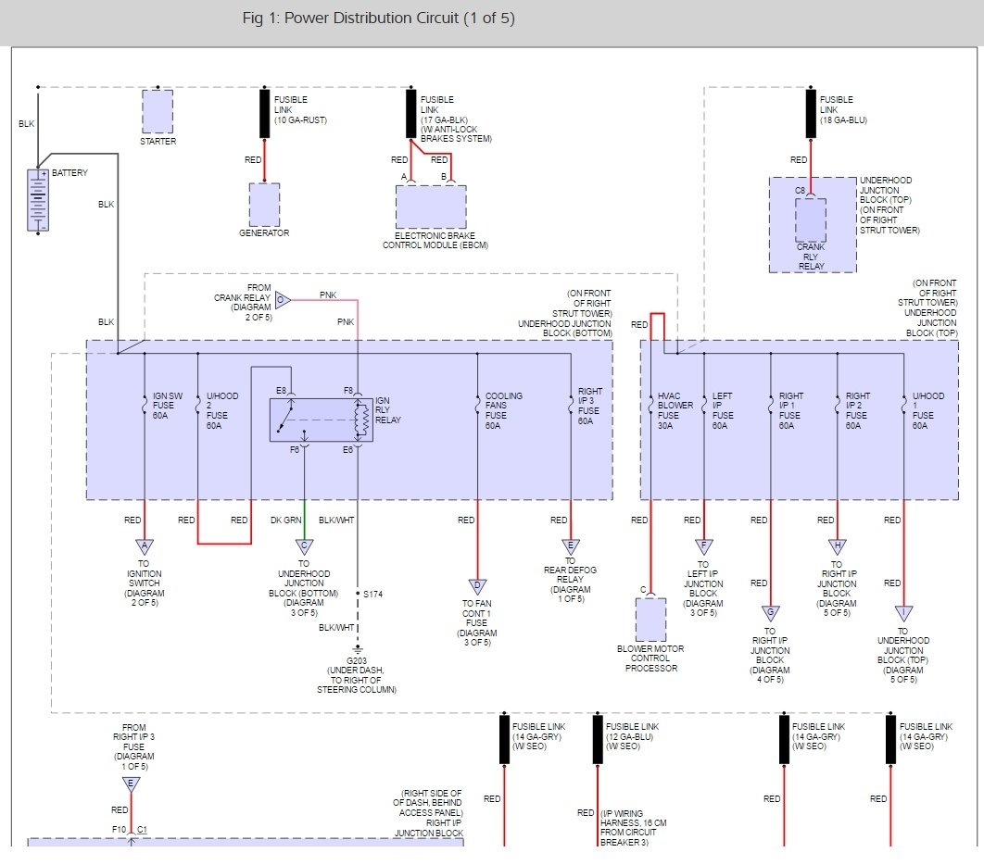Click the Generator component box

click(264, 205)
